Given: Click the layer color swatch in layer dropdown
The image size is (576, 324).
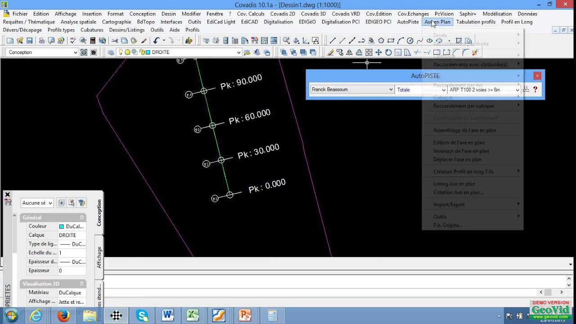Looking at the screenshot, I should pyautogui.click(x=148, y=52).
